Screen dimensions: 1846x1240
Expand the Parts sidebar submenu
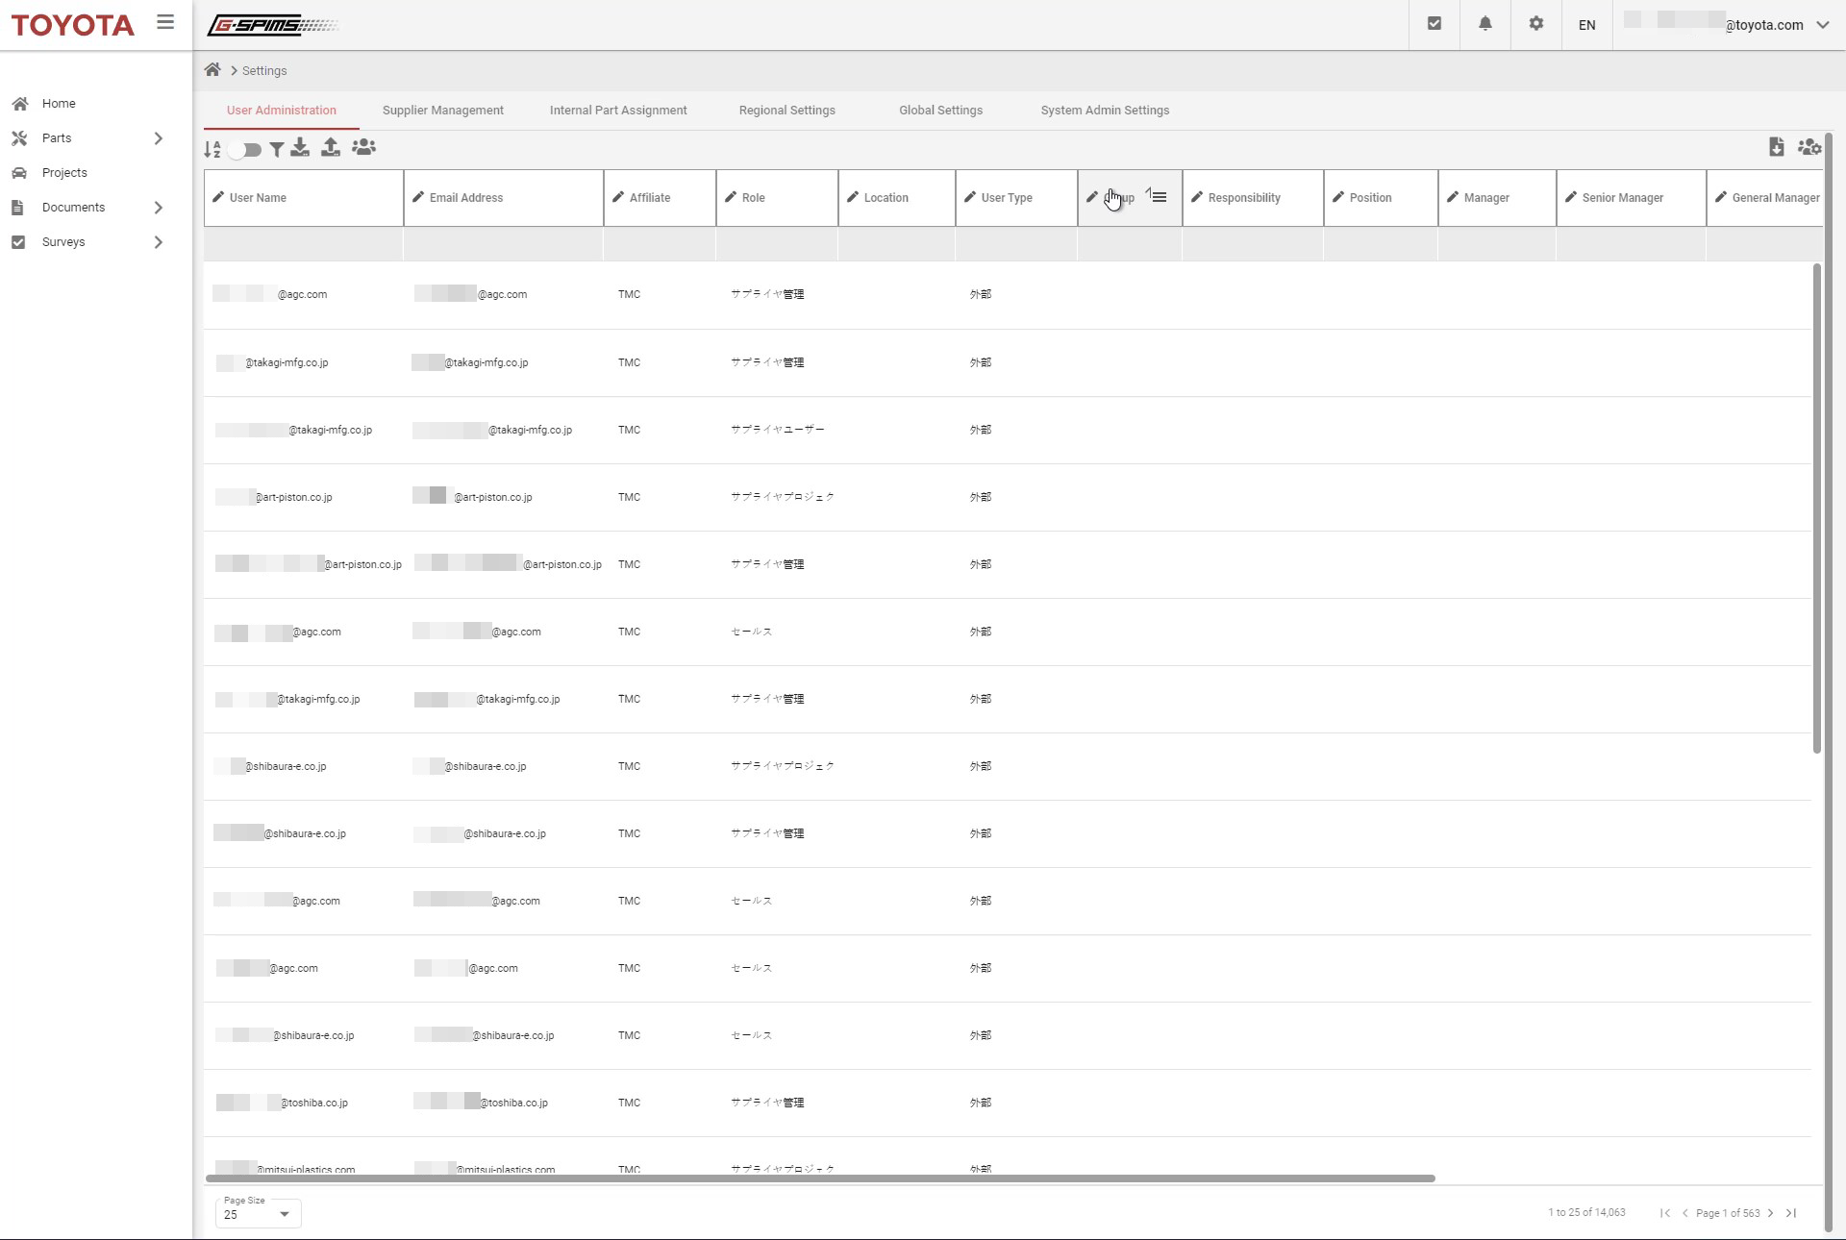click(159, 138)
